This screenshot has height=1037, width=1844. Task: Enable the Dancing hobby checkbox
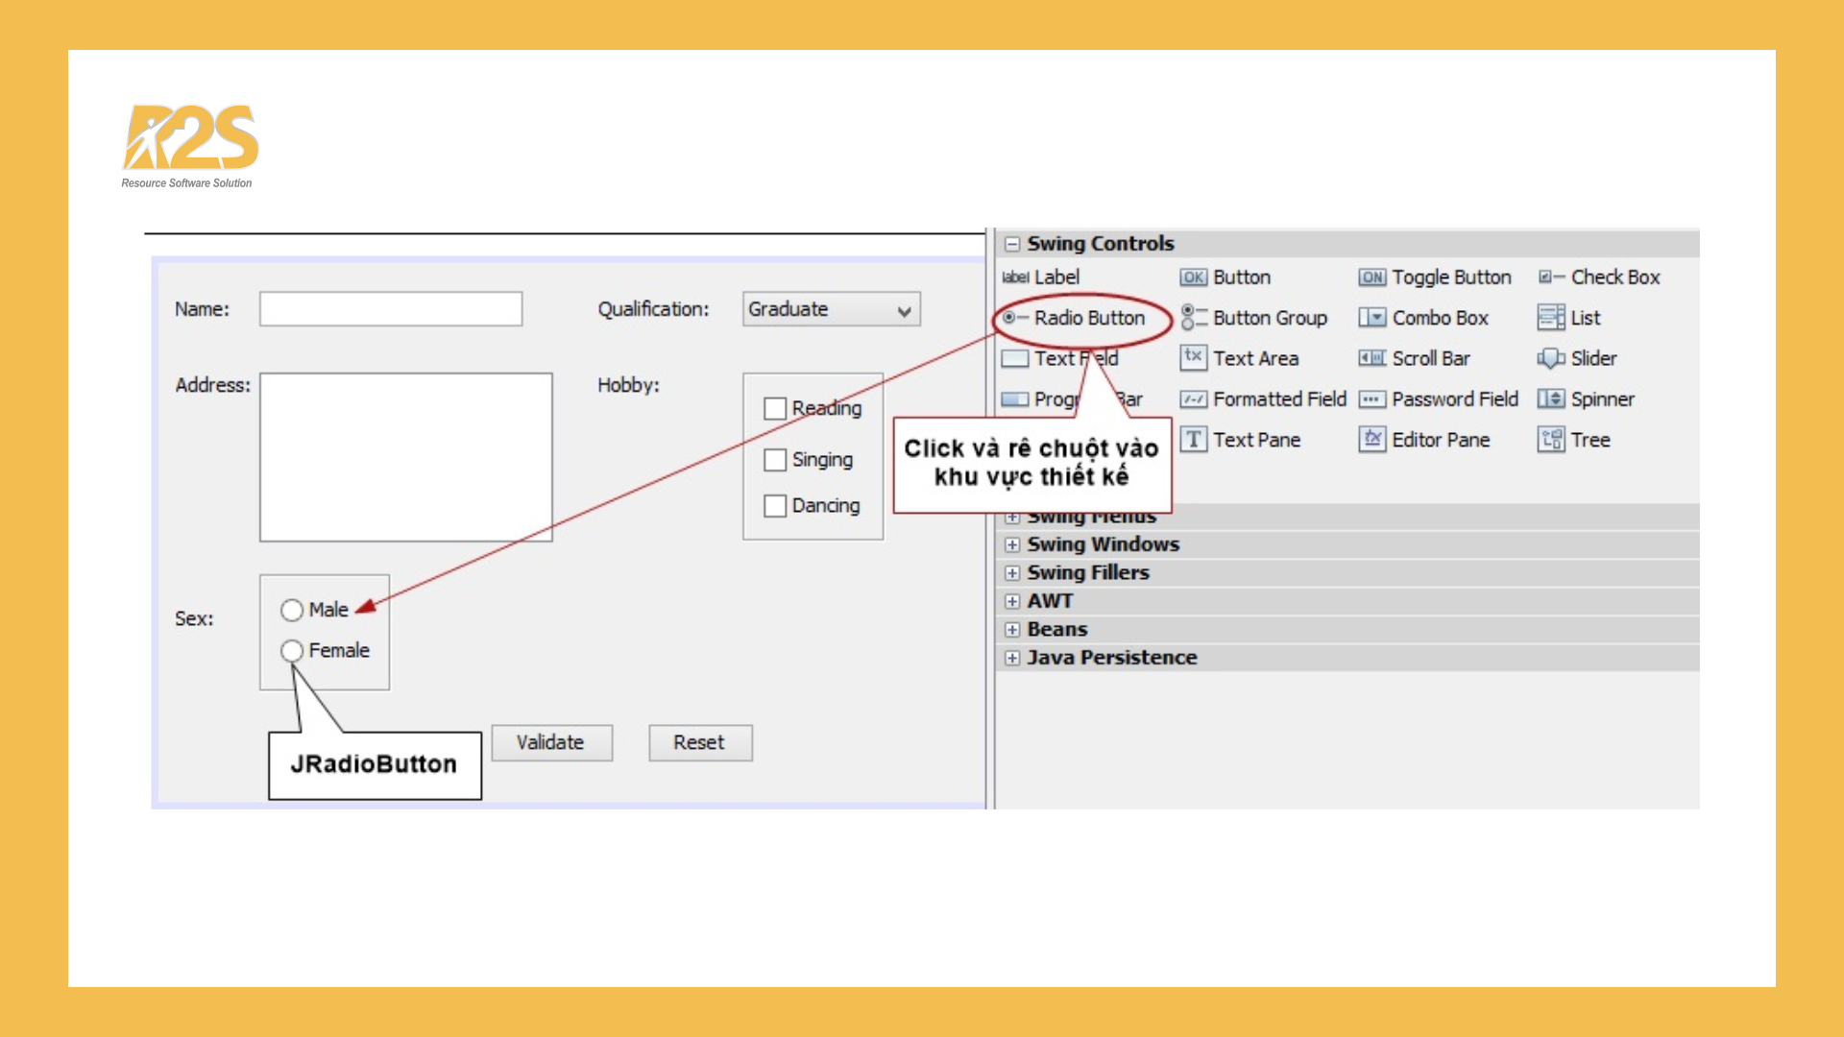(775, 506)
